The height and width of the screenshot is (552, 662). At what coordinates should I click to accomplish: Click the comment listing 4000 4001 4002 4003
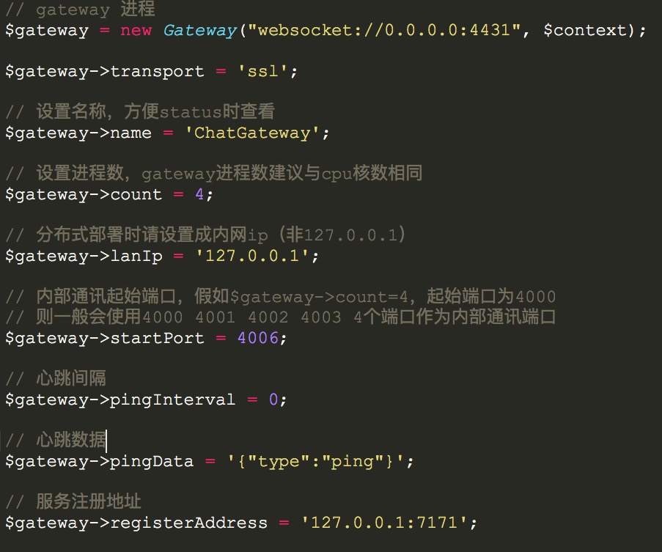280,317
